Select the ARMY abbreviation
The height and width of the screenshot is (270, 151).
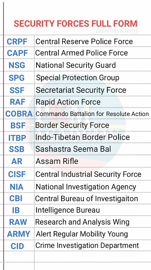pyautogui.click(x=19, y=234)
